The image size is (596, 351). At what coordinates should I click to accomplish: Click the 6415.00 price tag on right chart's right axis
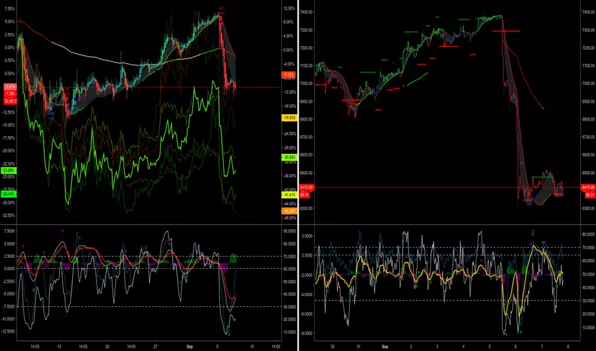[588, 188]
